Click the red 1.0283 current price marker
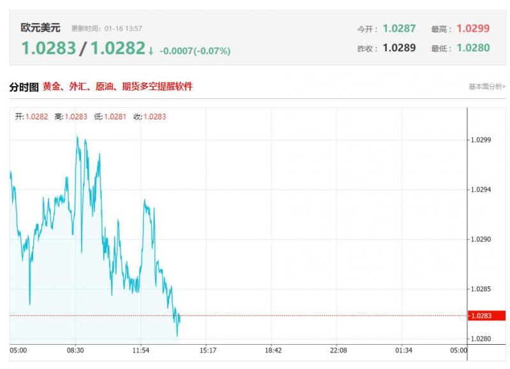The height and width of the screenshot is (369, 510). [x=486, y=315]
